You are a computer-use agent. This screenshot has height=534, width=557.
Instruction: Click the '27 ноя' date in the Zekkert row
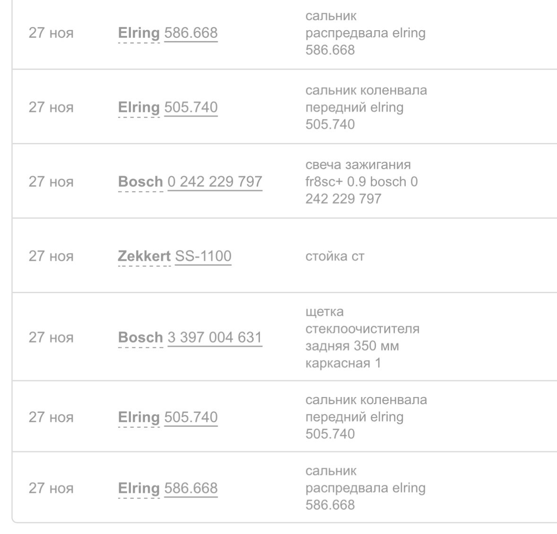51,256
